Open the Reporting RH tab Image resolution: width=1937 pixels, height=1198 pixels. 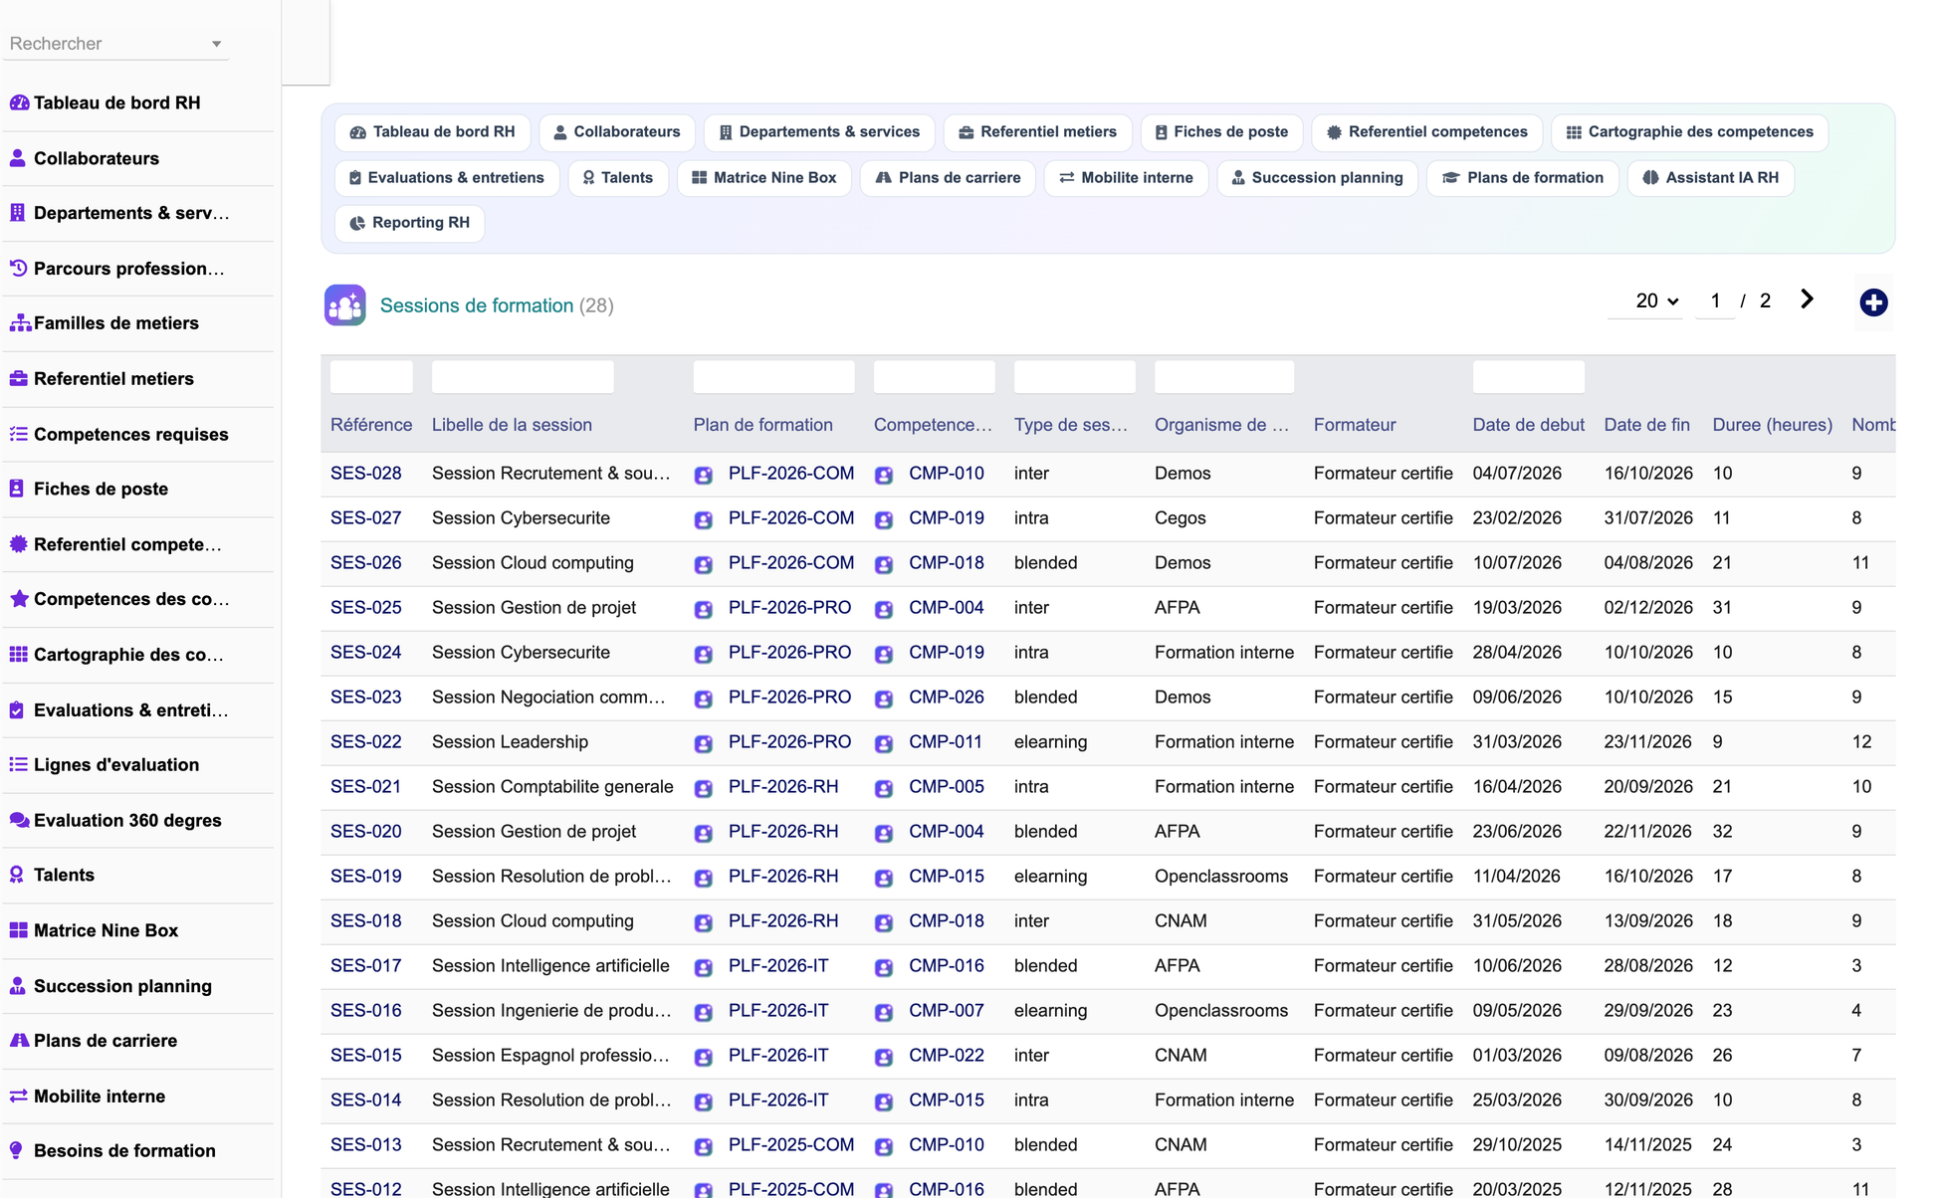pos(410,223)
